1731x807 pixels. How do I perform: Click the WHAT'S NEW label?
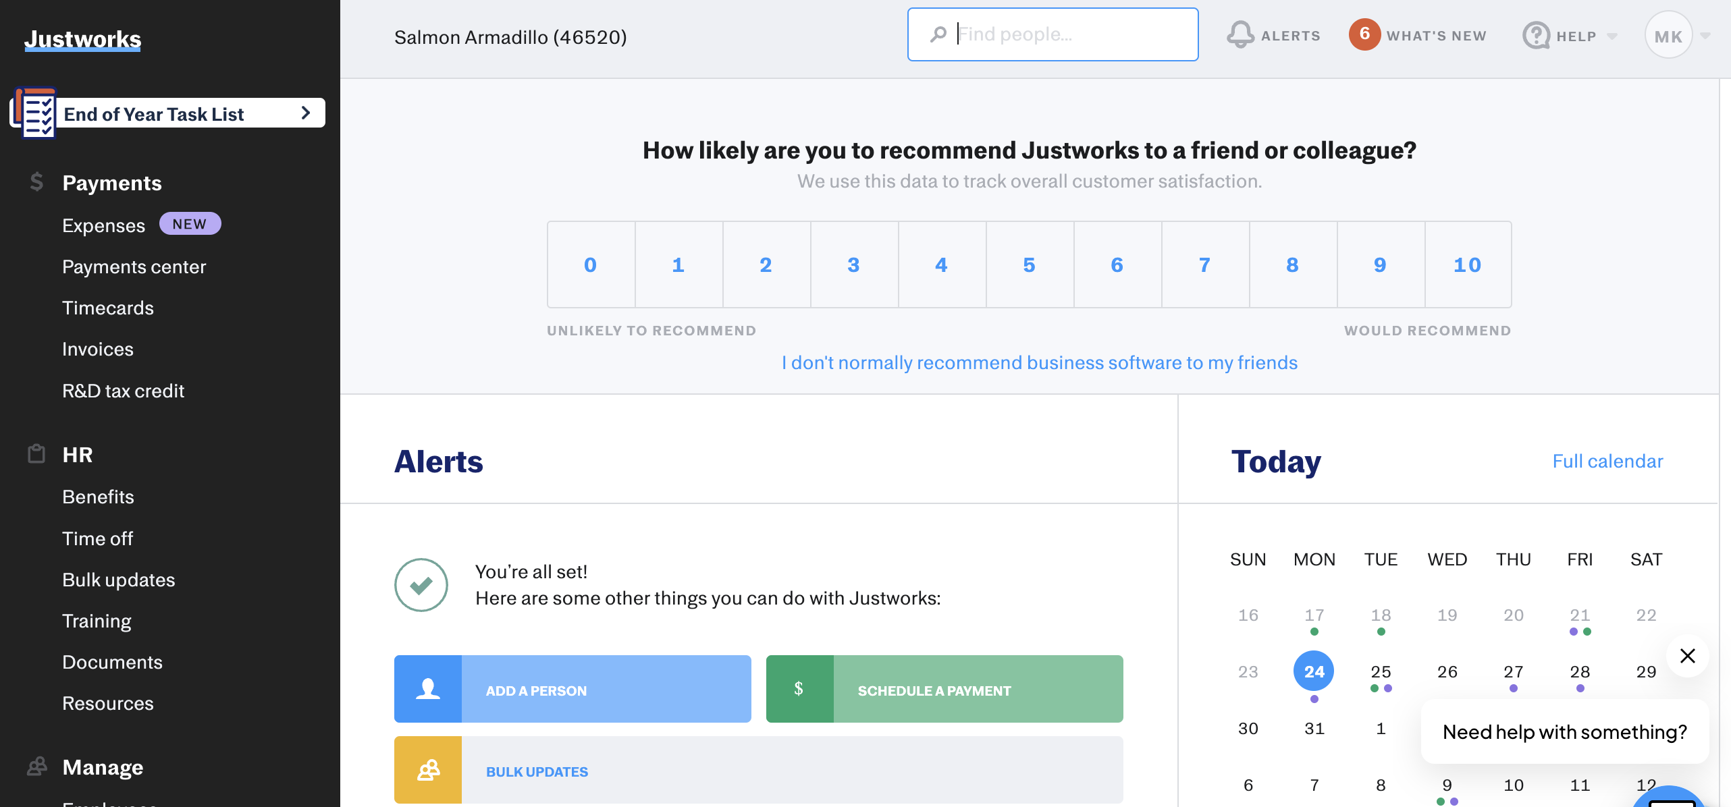pos(1437,36)
